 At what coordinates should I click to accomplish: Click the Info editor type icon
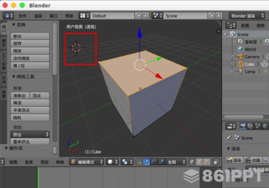point(8,16)
